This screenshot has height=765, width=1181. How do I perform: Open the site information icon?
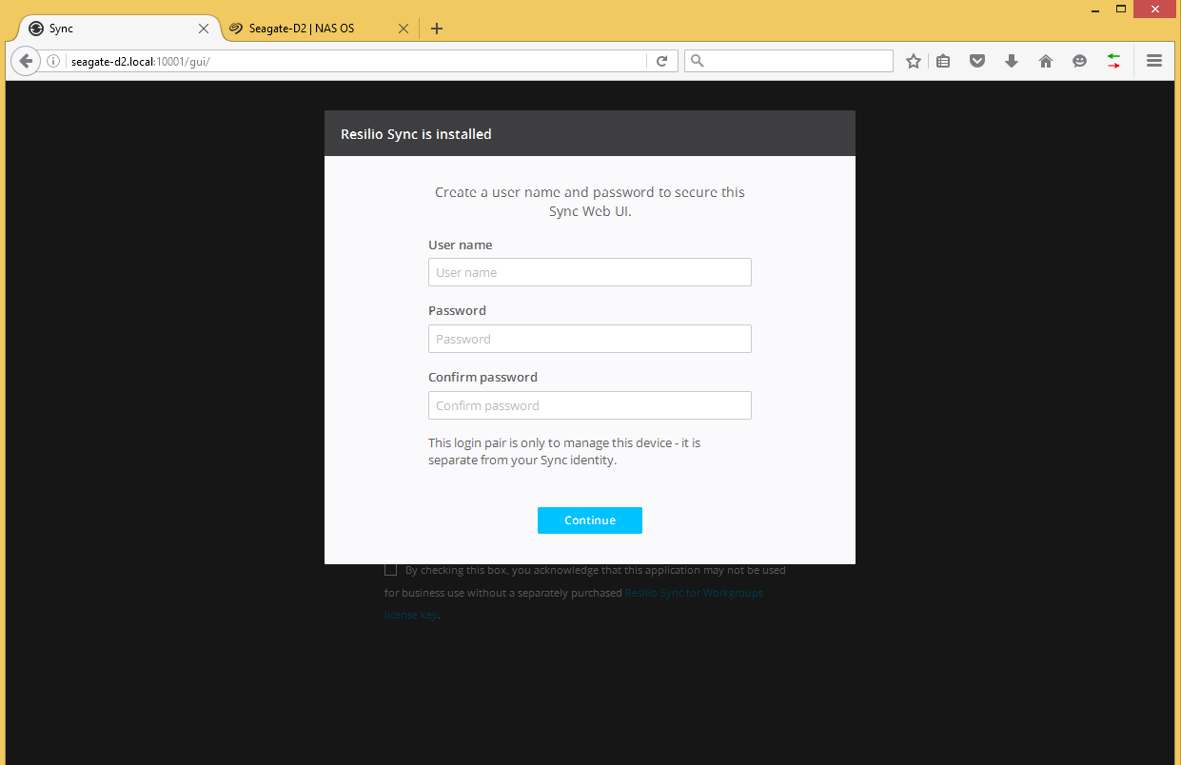click(53, 61)
